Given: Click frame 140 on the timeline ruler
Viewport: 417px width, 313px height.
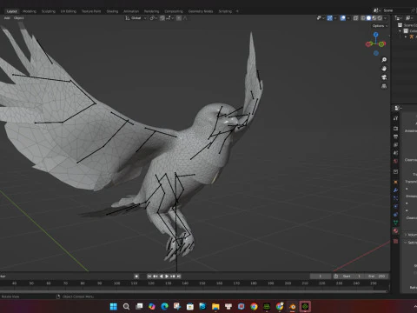Looking at the screenshot, I should coord(185,283).
